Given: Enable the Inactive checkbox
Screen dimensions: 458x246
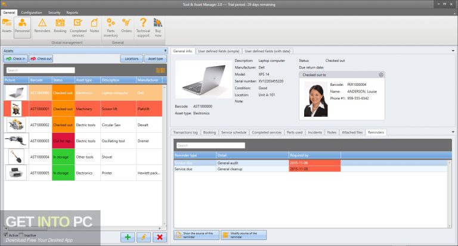Looking at the screenshot, I should click(22, 235).
